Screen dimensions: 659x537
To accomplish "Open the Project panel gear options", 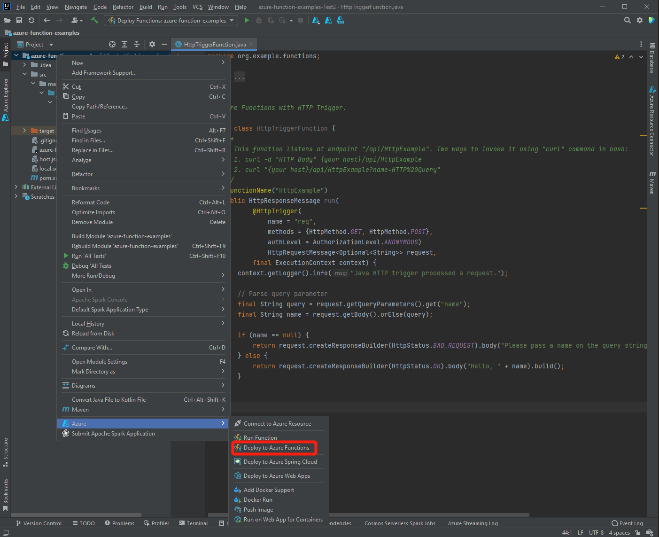I will pos(152,44).
